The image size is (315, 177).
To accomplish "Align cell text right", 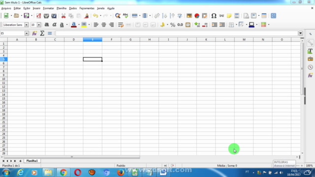I will pyautogui.click(x=111, y=25).
